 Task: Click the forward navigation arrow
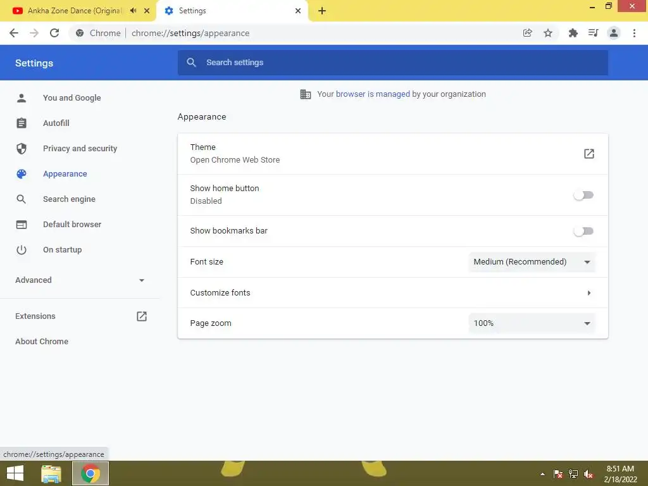pyautogui.click(x=34, y=33)
